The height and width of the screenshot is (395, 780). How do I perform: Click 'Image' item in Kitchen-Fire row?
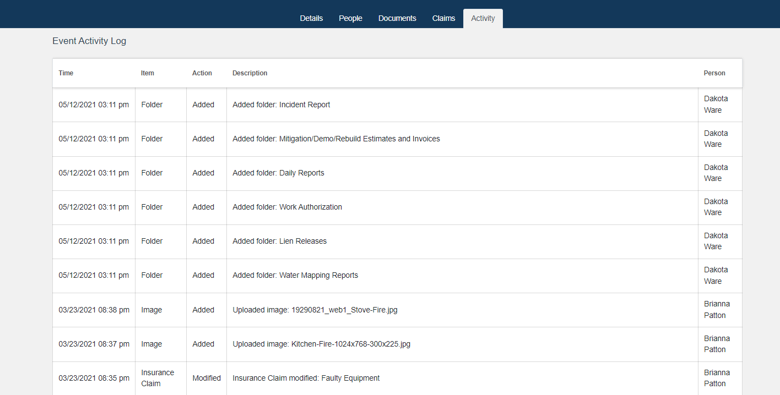pyautogui.click(x=151, y=344)
